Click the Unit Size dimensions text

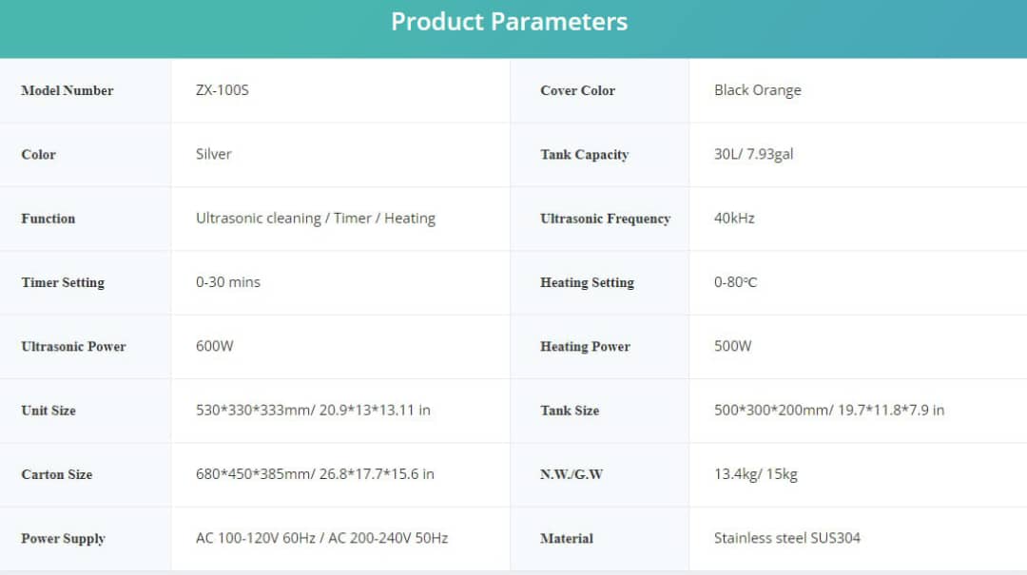[313, 410]
